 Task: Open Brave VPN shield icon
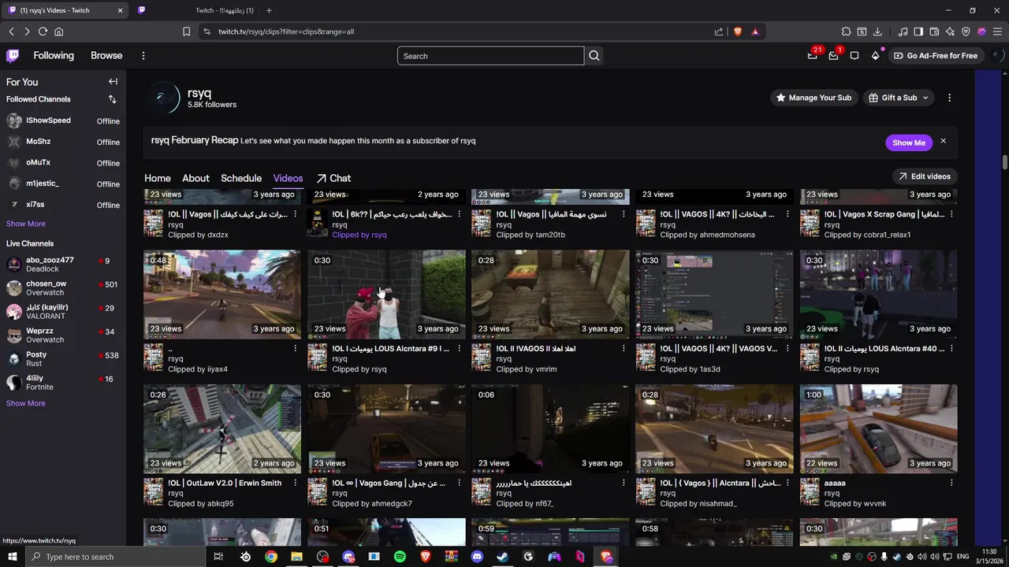966,31
